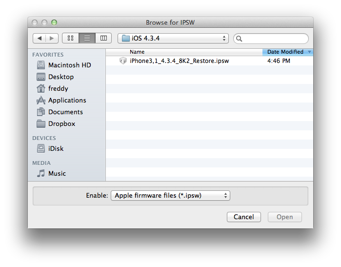The width and height of the screenshot is (341, 267).
Task: Click the search field
Action: (x=271, y=39)
